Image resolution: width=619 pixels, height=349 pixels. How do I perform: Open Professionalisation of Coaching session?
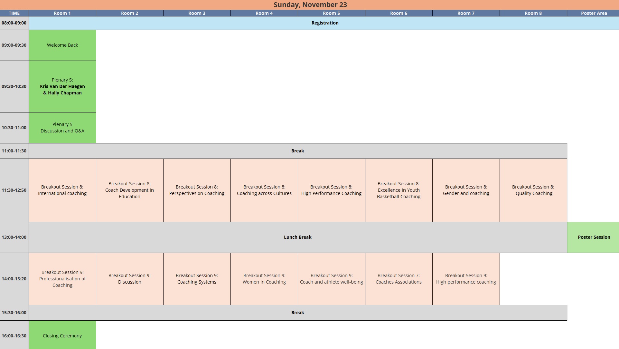tap(62, 279)
